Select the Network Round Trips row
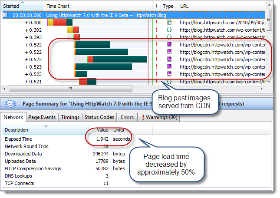The height and width of the screenshot is (198, 280). (137, 146)
